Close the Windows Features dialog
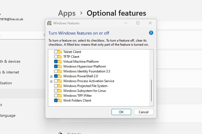202x134 pixels. pos(150,23)
